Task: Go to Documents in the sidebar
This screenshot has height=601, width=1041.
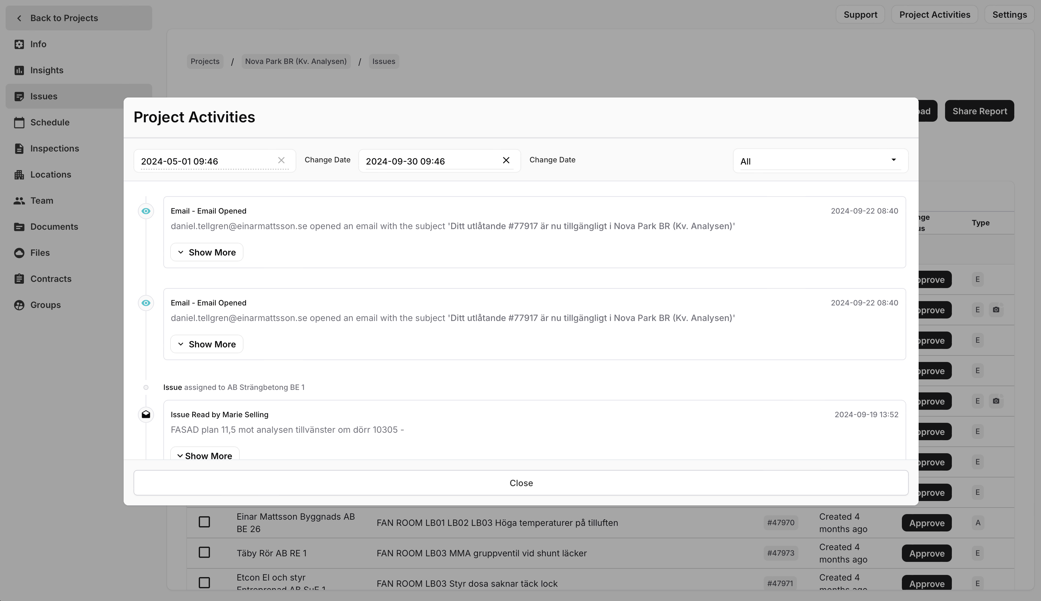Action: click(54, 227)
